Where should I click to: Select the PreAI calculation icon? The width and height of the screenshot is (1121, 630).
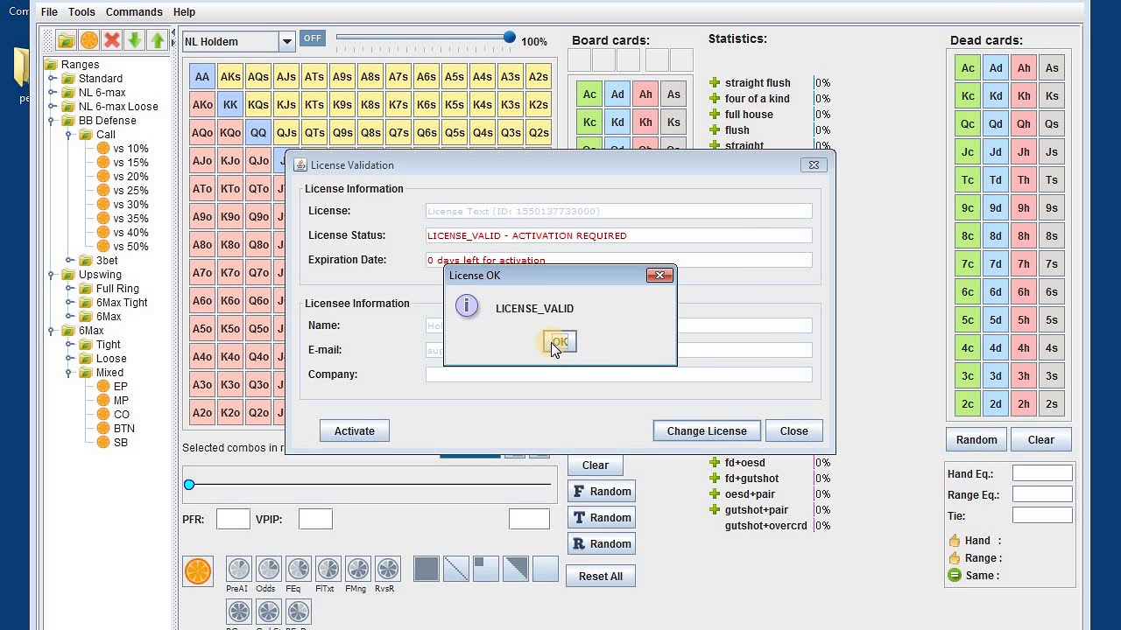pos(238,569)
